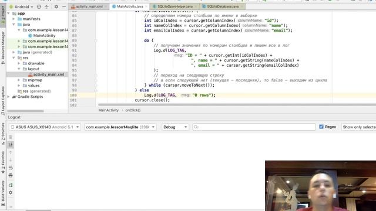Collapse the res folder arrow

[14, 58]
